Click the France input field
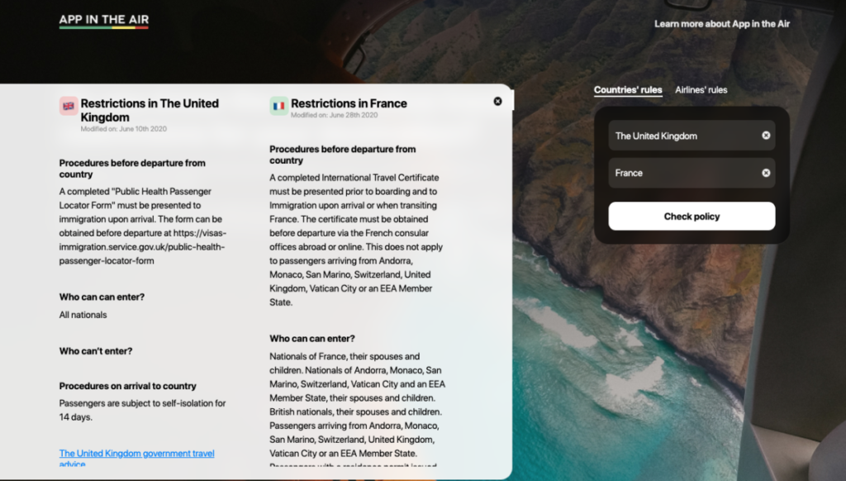 (x=692, y=173)
